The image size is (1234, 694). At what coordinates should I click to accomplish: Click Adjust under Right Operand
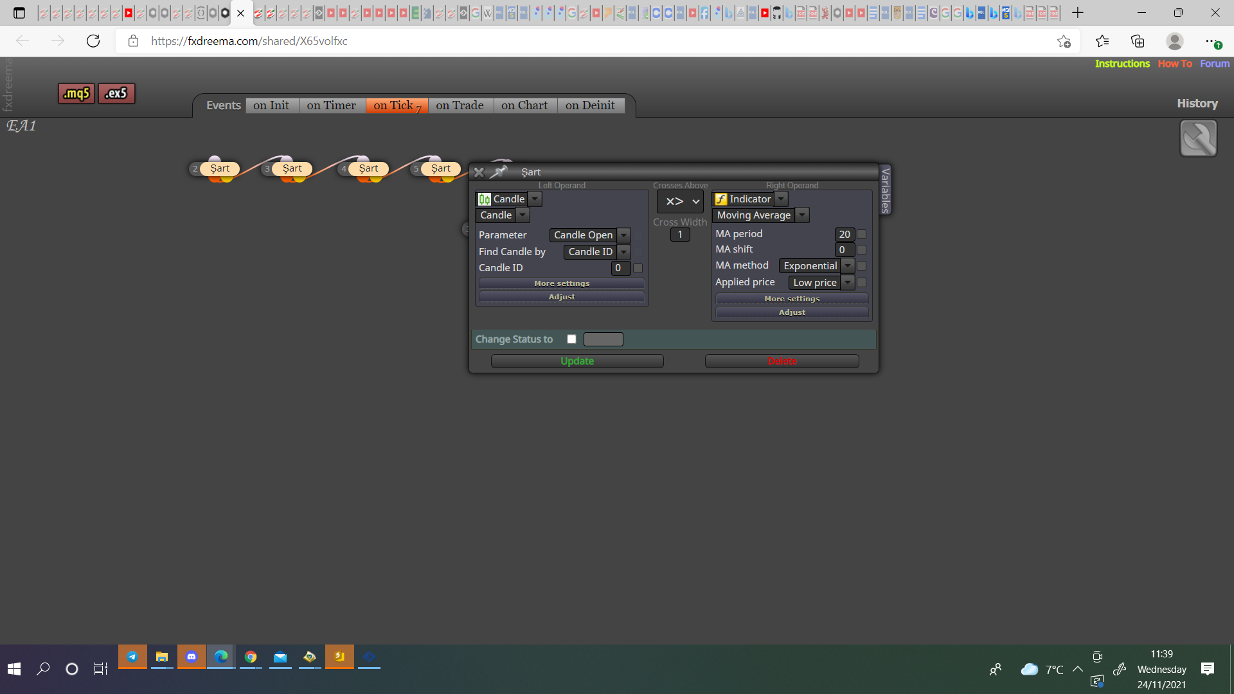(792, 312)
